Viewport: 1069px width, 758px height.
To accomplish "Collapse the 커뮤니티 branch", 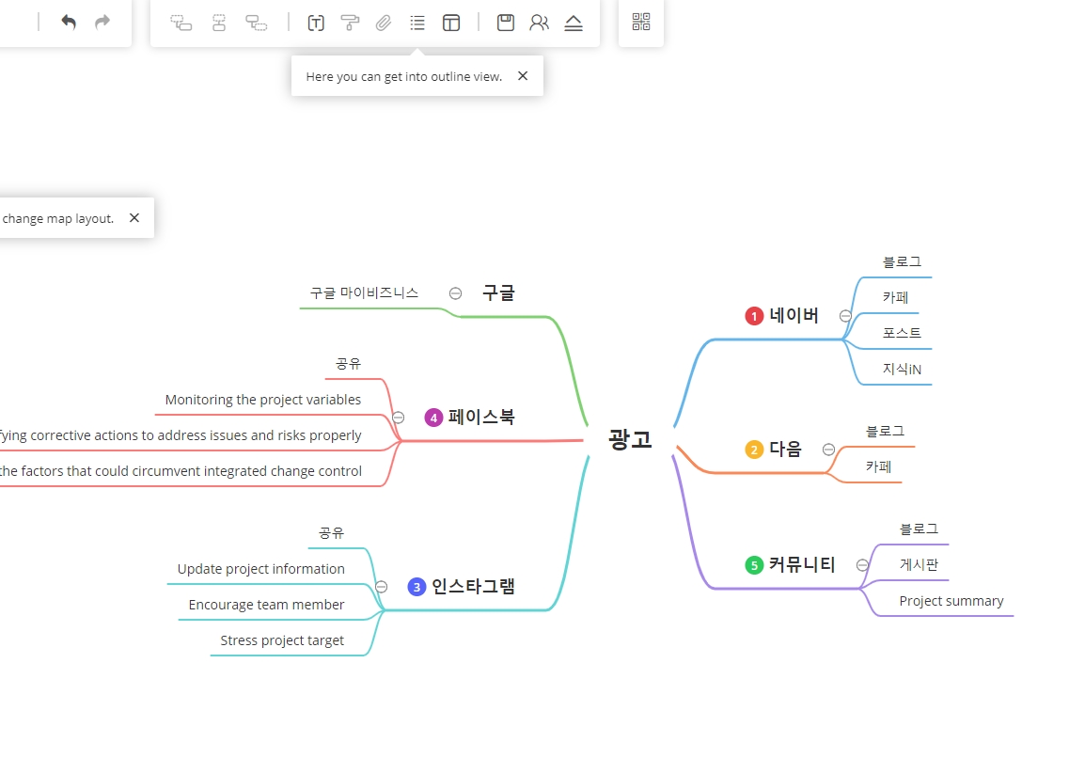I will (x=862, y=565).
